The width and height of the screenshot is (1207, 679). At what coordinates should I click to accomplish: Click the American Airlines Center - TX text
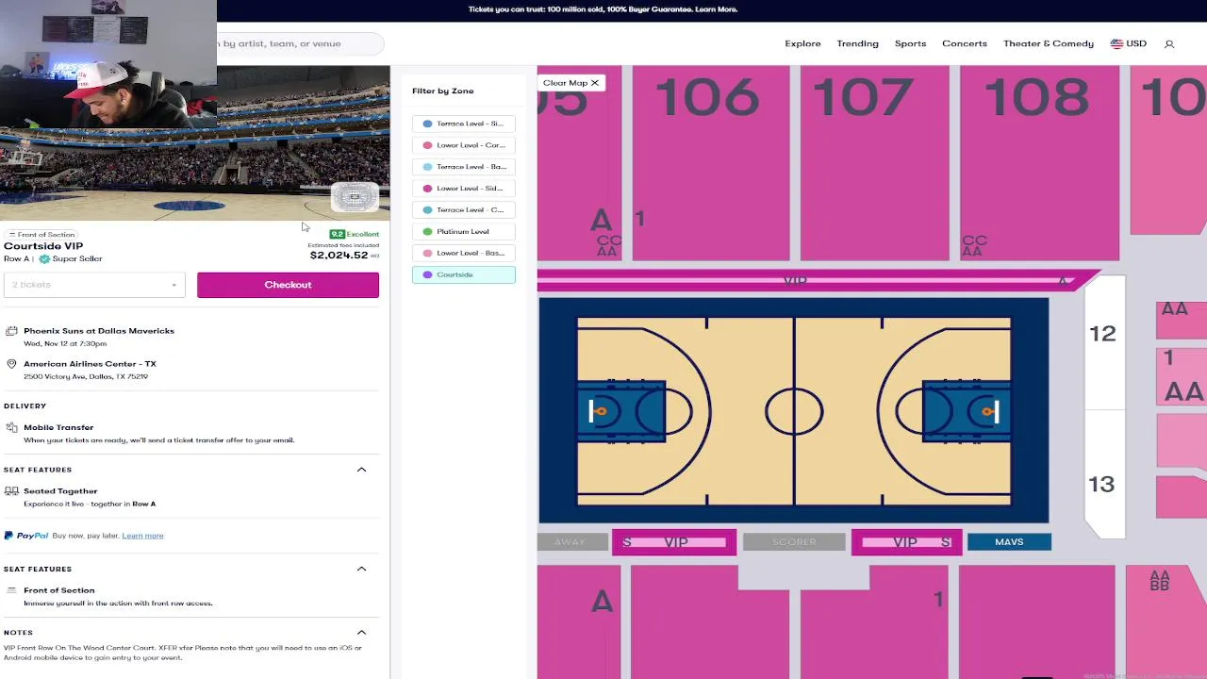[90, 364]
